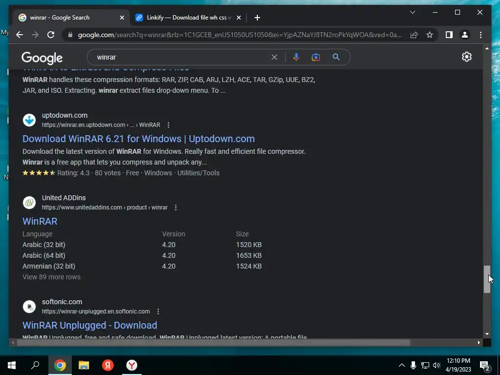
Task: Open Yandex Browser in the taskbar
Action: (132, 365)
